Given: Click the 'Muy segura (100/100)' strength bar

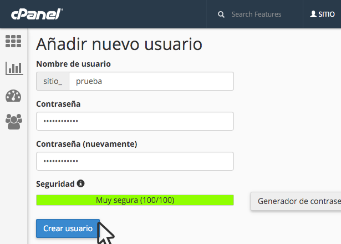Looking at the screenshot, I should [x=135, y=200].
